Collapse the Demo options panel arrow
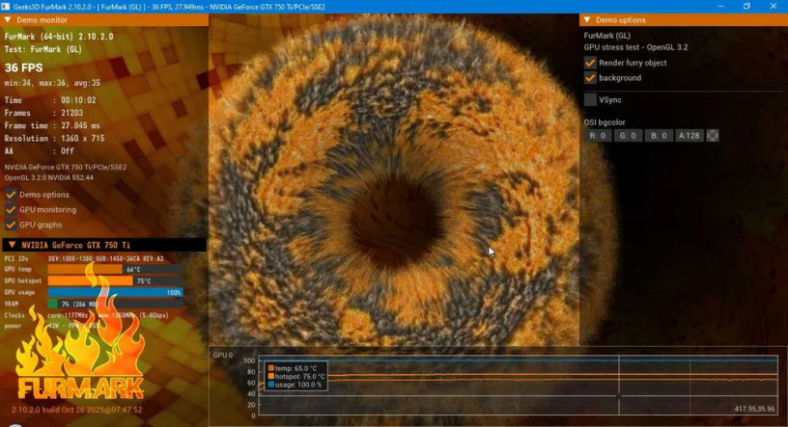This screenshot has height=427, width=788. [x=586, y=19]
